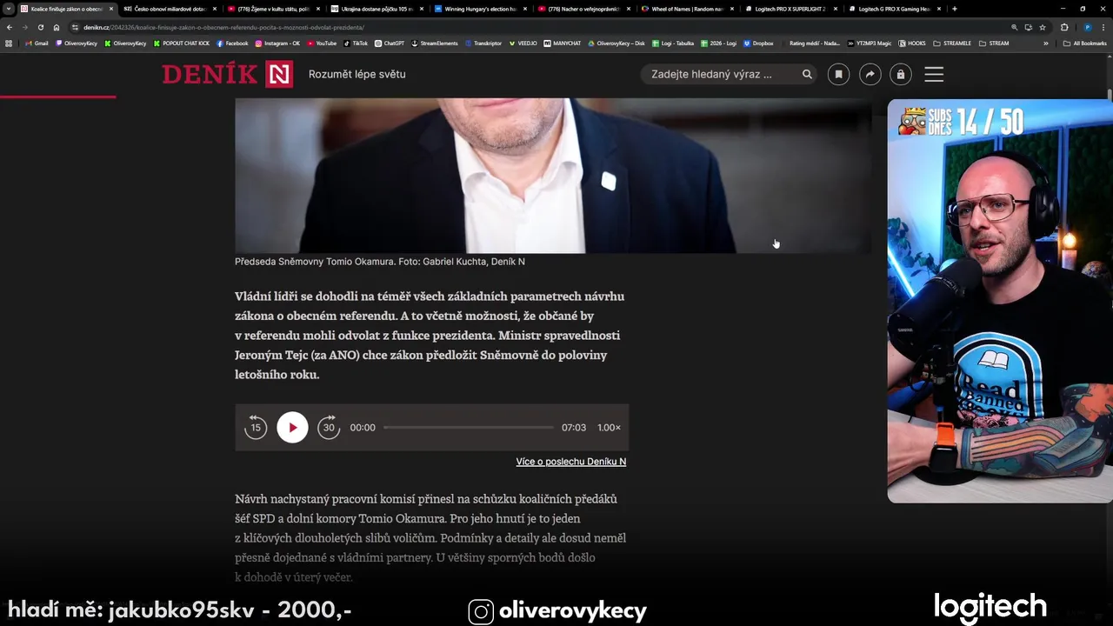
Task: Open the Logi - Tabulka bookmark
Action: point(673,43)
